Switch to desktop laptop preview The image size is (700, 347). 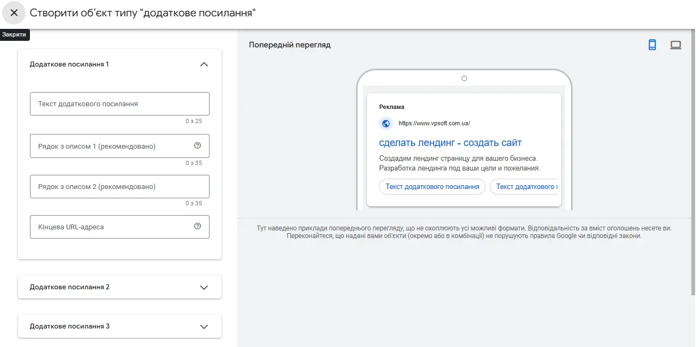(x=676, y=45)
